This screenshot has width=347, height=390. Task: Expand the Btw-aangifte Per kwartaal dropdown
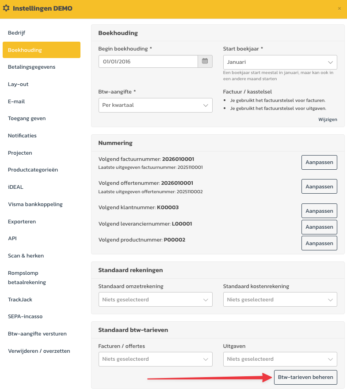155,105
